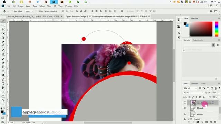The image size is (221, 124).
Task: Switch to the Swatches tab
Action: tap(194, 18)
